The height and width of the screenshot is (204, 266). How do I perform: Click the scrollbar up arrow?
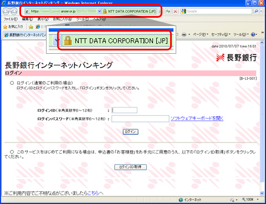tap(262, 43)
